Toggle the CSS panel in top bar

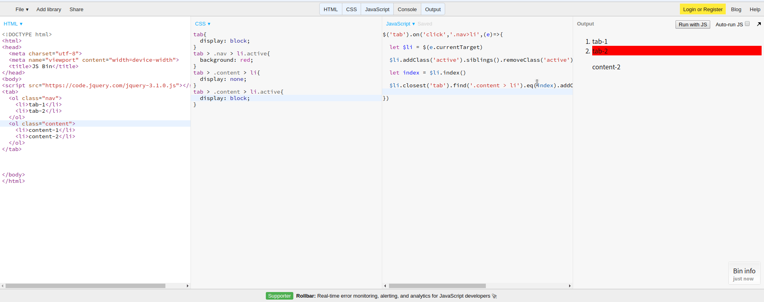(351, 9)
